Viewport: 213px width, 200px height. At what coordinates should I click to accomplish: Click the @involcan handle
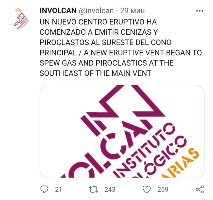(x=96, y=11)
